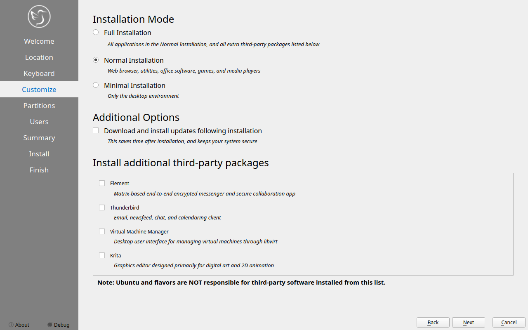Cancel the installation
Viewport: 528px width, 330px height.
pos(509,322)
